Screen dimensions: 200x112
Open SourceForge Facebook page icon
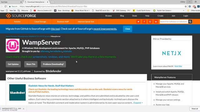point(144,22)
